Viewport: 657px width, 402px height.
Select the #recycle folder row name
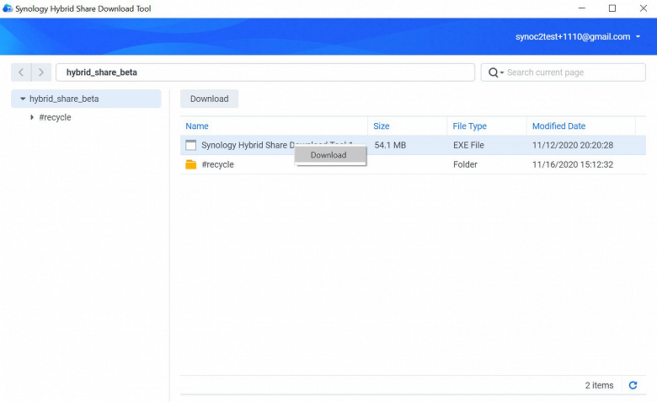pyautogui.click(x=217, y=164)
